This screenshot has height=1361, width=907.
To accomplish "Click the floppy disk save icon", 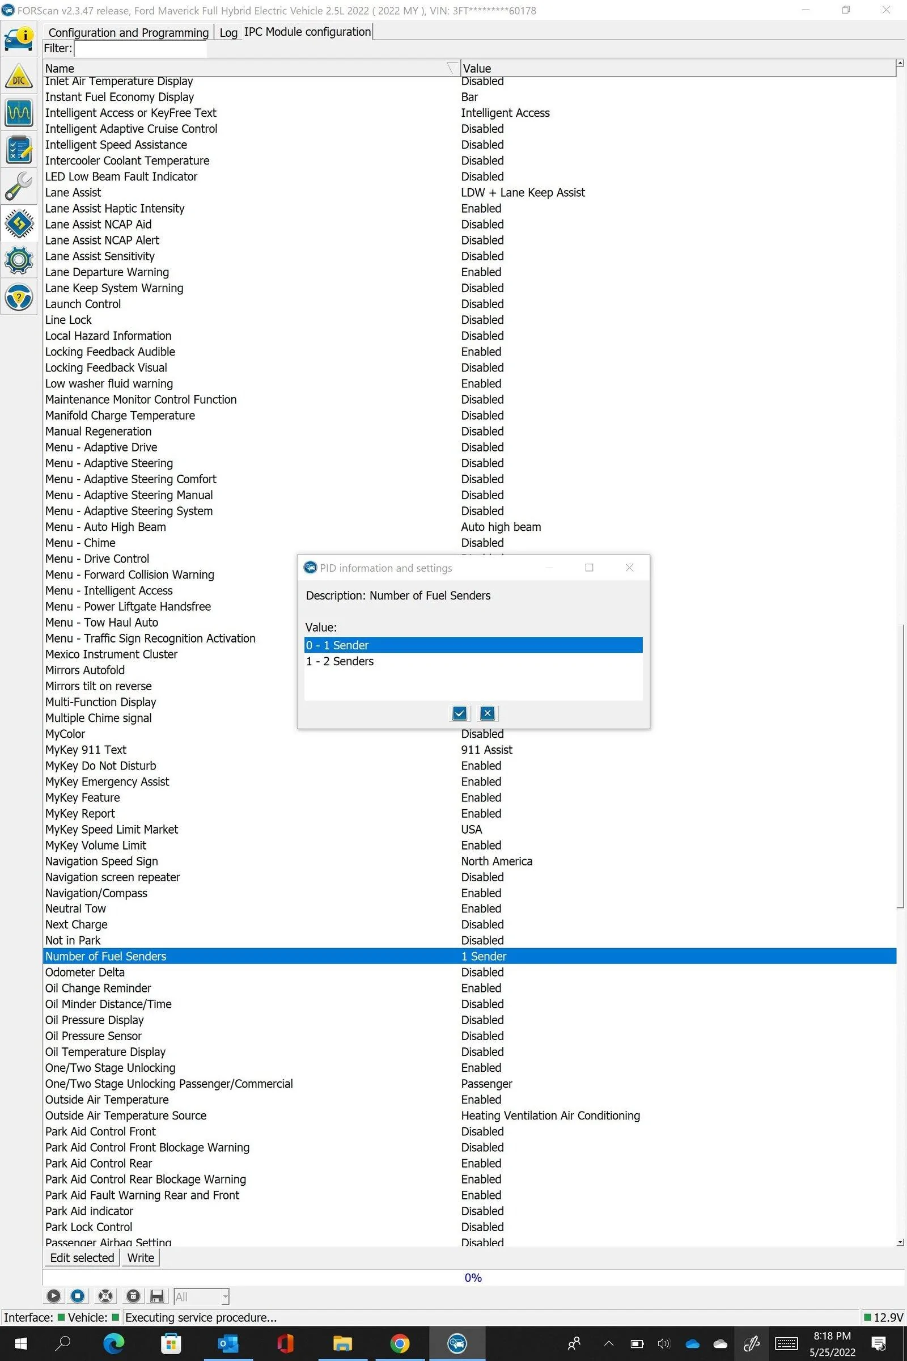I will [157, 1296].
